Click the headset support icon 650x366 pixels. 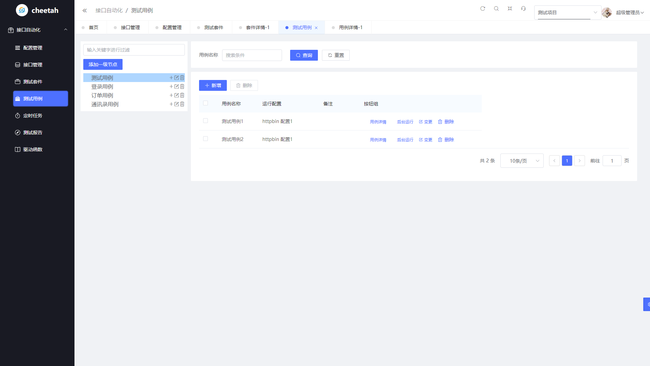[x=523, y=9]
